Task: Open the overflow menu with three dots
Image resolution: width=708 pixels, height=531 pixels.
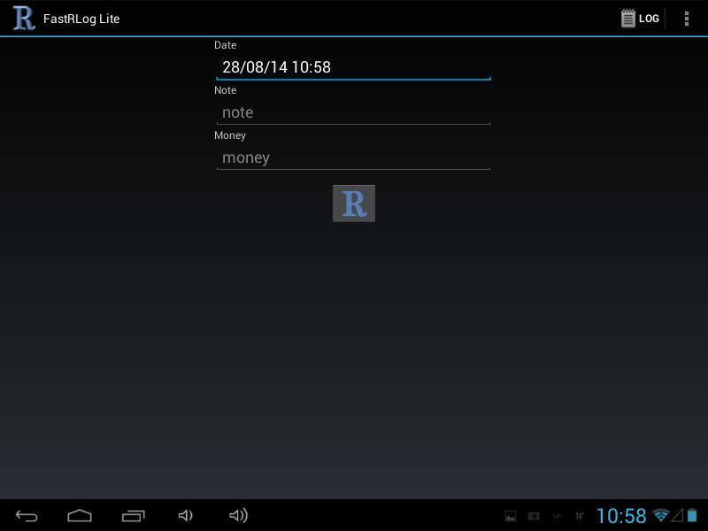Action: pos(687,19)
